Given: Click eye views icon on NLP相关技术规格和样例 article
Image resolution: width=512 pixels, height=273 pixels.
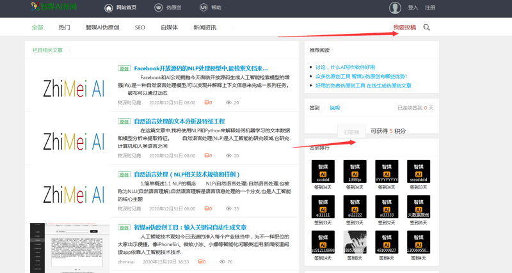Looking at the screenshot, I should pyautogui.click(x=228, y=208).
